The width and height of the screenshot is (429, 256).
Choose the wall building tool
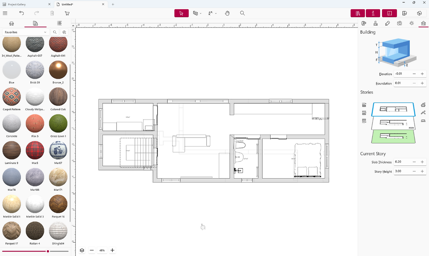pyautogui.click(x=195, y=13)
